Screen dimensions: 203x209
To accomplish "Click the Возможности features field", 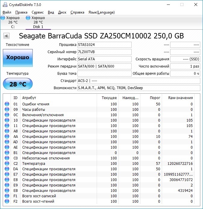I will coord(139,88).
